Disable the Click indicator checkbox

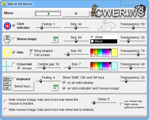click(x=14, y=26)
